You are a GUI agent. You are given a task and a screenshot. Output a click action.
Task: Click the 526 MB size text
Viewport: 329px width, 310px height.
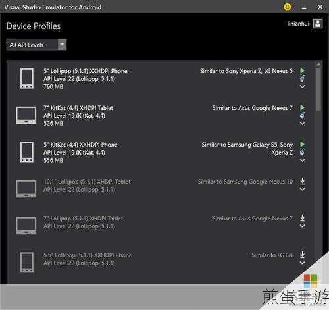[x=53, y=124]
